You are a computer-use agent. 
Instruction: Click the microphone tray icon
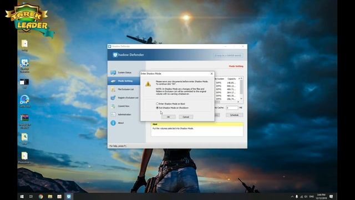[297, 197]
